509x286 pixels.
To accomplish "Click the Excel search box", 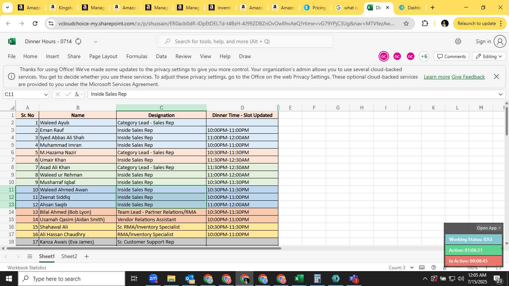I will click(x=246, y=41).
